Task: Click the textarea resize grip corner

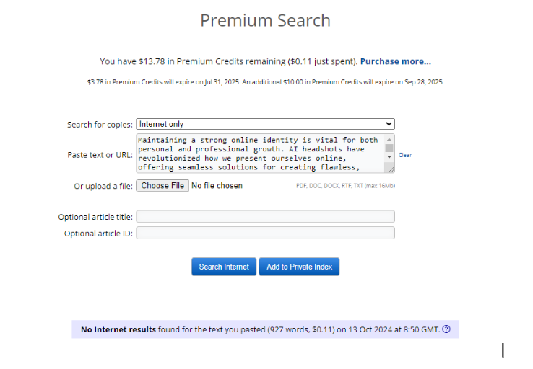Action: [x=390, y=169]
